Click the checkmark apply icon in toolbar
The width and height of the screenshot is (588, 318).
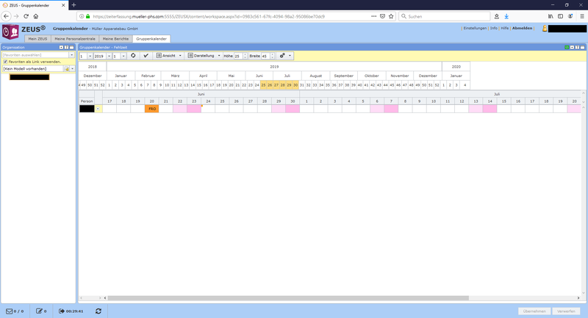(146, 56)
